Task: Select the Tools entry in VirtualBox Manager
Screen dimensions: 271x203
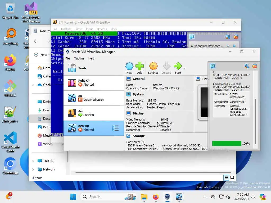Action: [x=94, y=68]
